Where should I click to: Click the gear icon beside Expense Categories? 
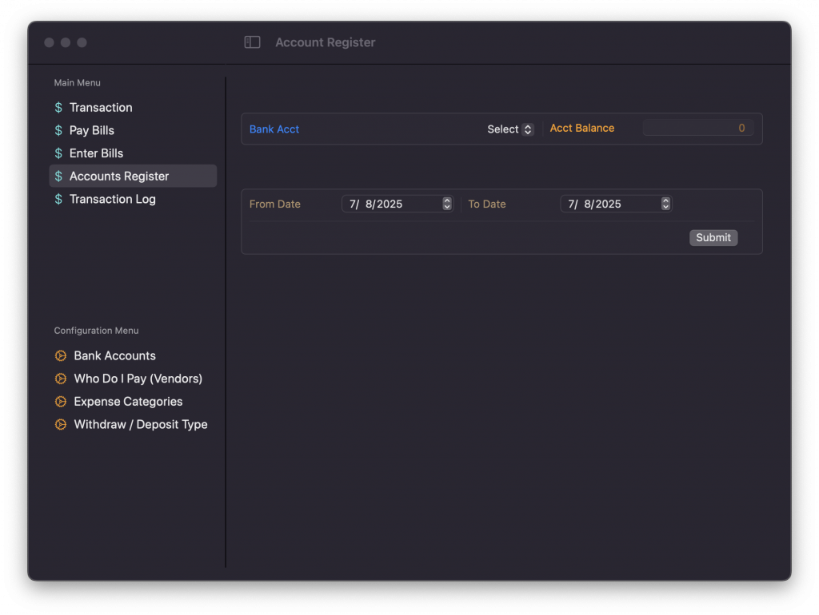(x=60, y=402)
